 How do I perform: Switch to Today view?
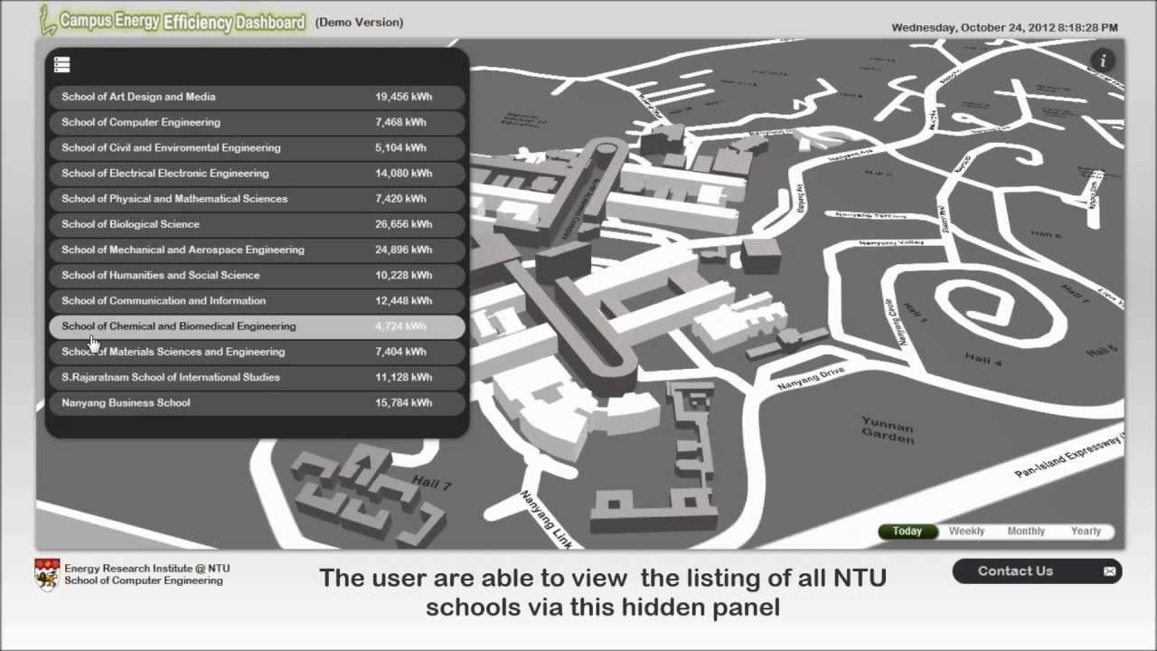coord(908,532)
